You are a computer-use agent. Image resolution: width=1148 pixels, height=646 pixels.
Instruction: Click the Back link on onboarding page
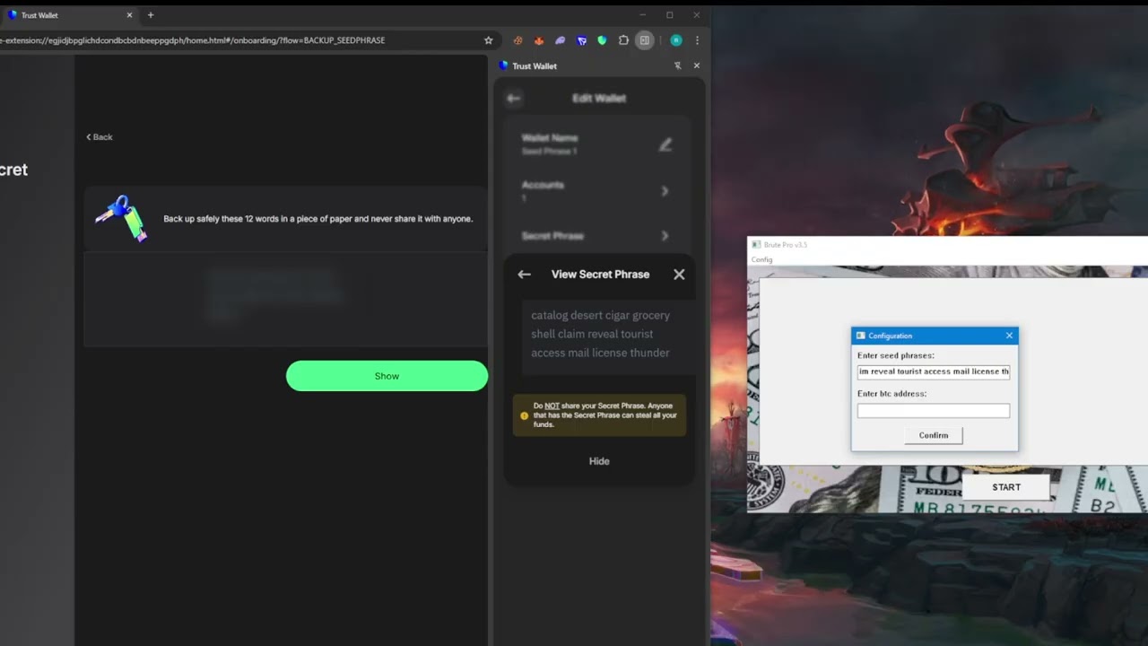100,137
